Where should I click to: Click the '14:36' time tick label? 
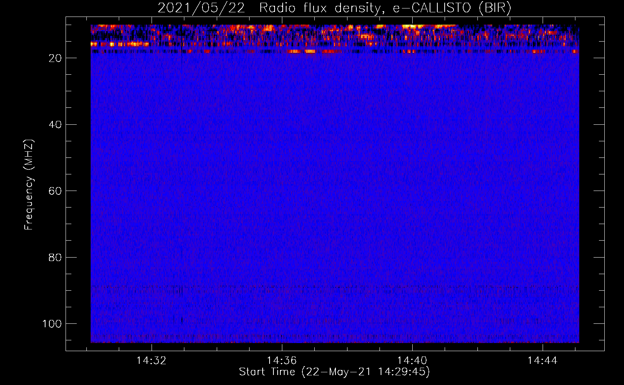[x=282, y=360]
